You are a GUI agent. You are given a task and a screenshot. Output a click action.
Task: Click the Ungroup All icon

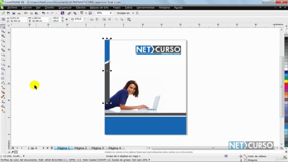pyautogui.click(x=110, y=19)
